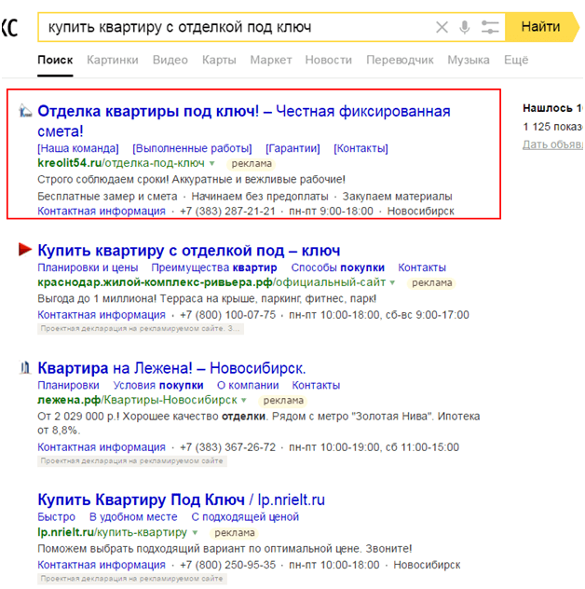Open the Быстро sitelink
The width and height of the screenshot is (585, 589).
pos(56,517)
